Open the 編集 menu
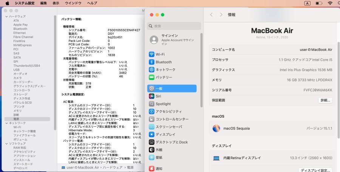Viewport: 340px width, 172px height. 43,3
